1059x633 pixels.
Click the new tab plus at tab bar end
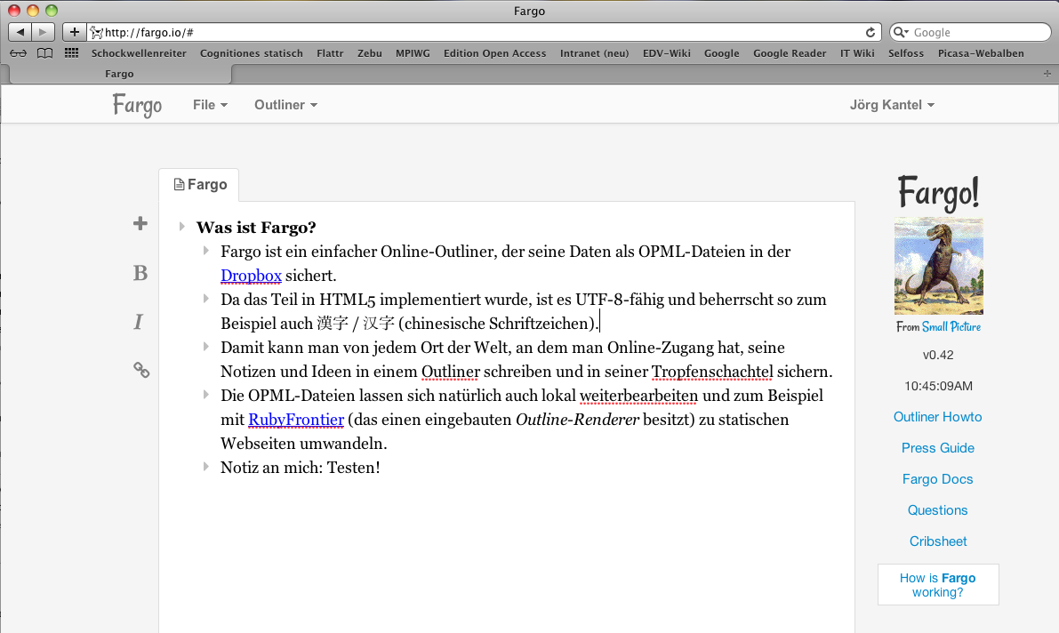1047,74
